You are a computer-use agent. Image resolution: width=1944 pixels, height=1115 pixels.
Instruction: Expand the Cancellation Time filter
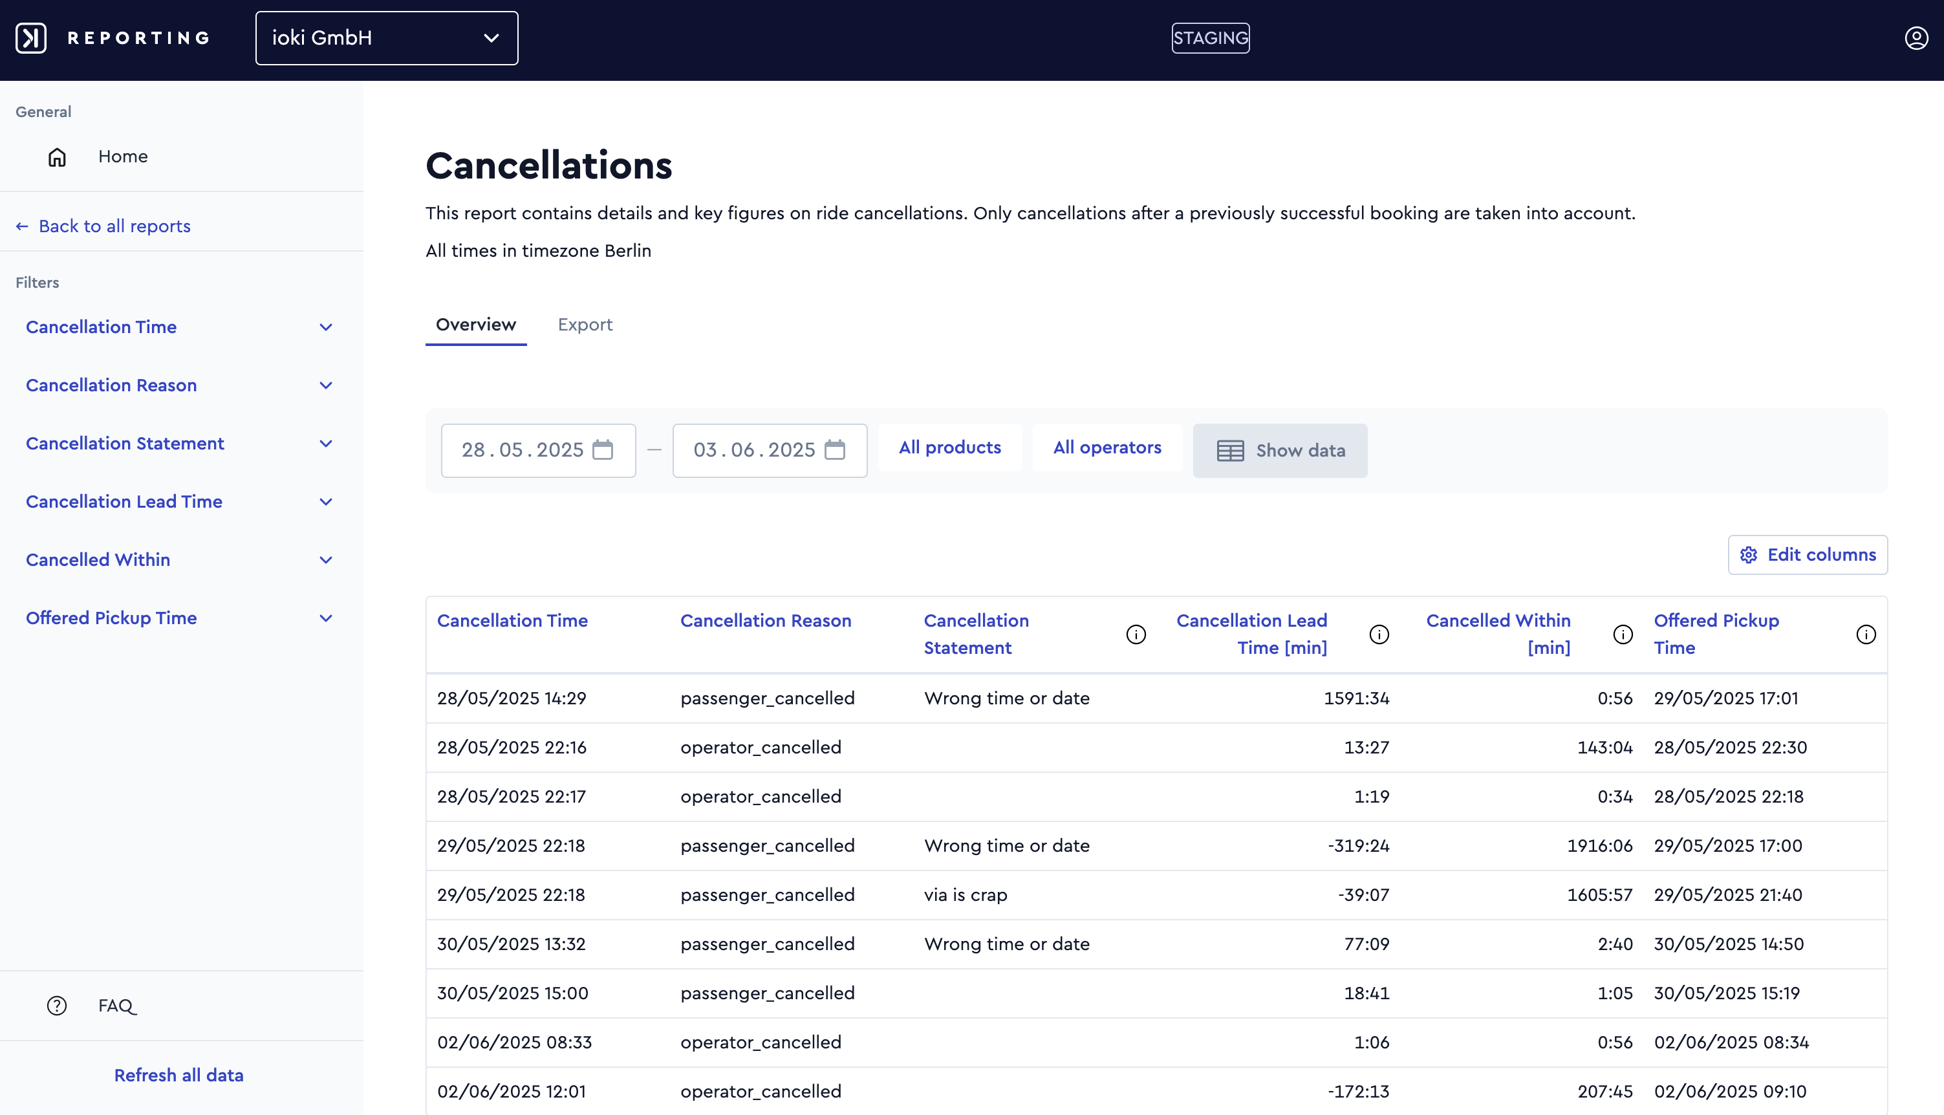pos(182,327)
